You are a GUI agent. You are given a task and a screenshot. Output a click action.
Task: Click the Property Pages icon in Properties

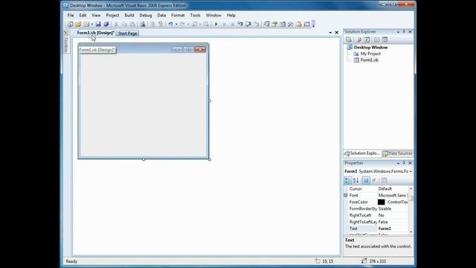pos(384,180)
